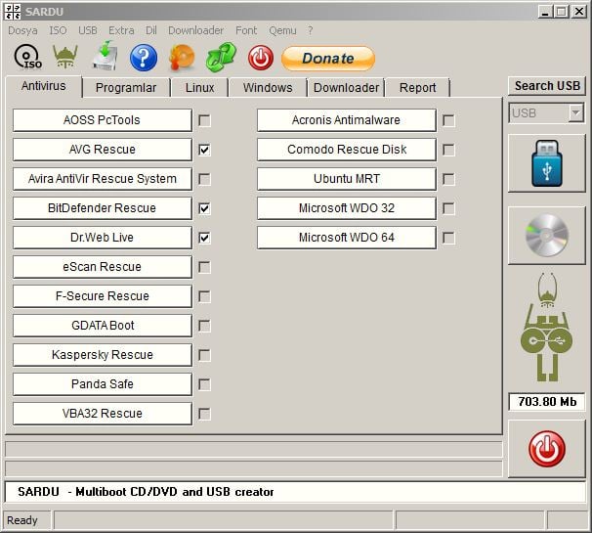Screen dimensions: 592x533
Task: Click the Microsoft WDO 32 button
Action: 347,208
